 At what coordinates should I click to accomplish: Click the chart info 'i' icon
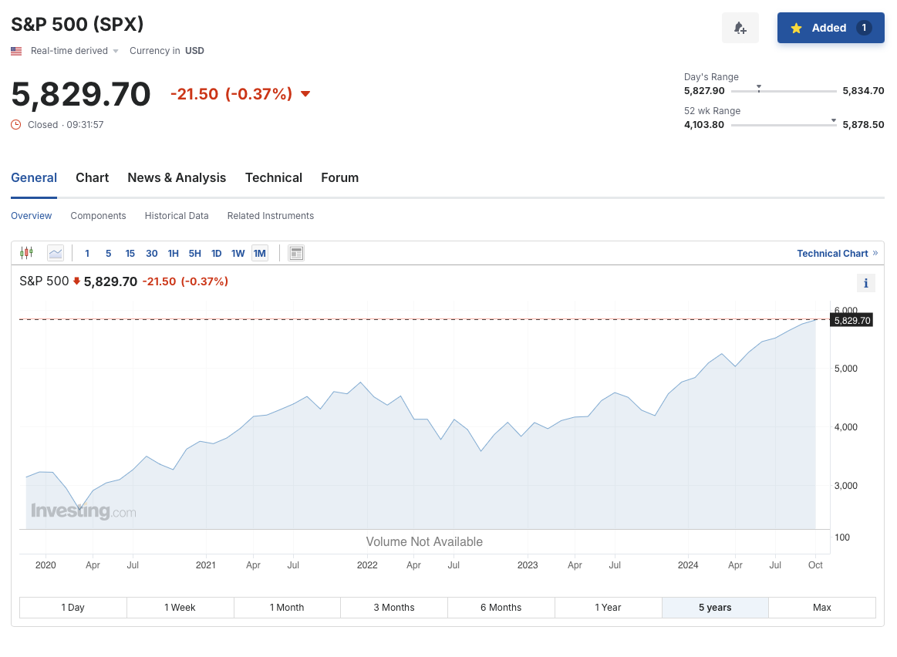(x=865, y=283)
